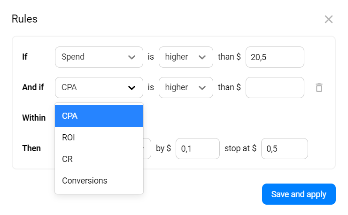Click the chevron arrow in the Spend dropdown
This screenshot has height=215, width=348.
pos(131,57)
